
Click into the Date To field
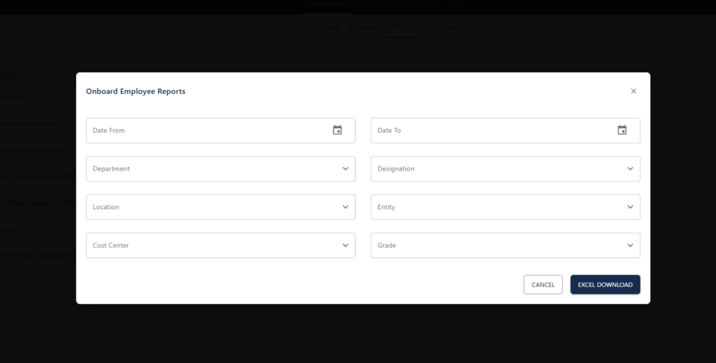506,130
